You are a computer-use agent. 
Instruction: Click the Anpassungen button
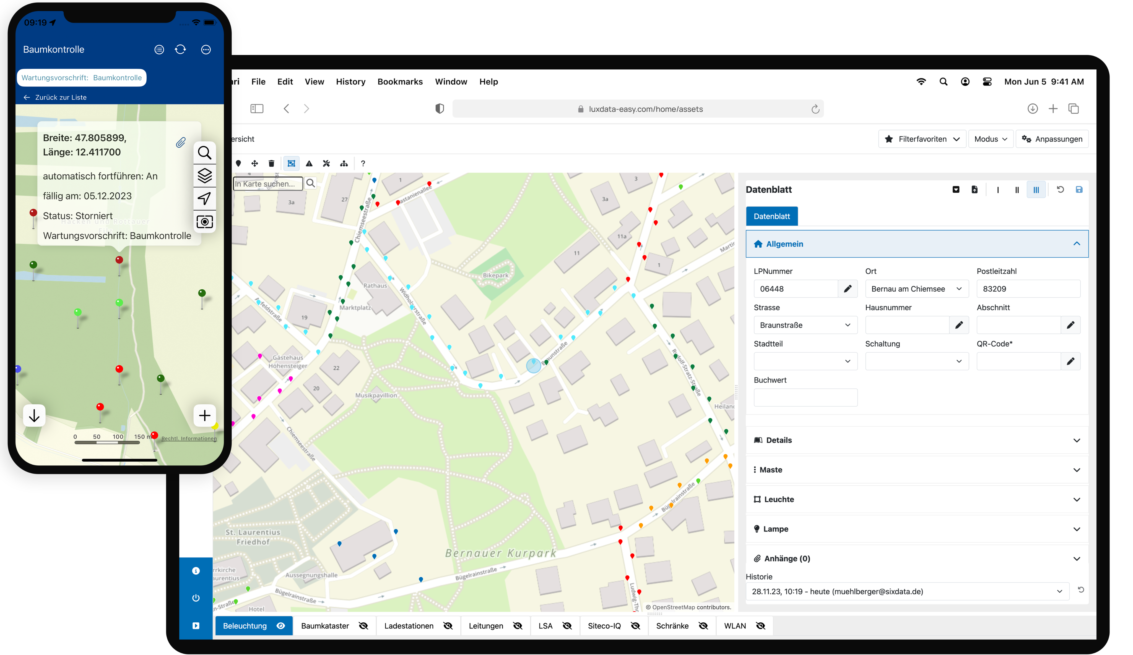[1052, 139]
